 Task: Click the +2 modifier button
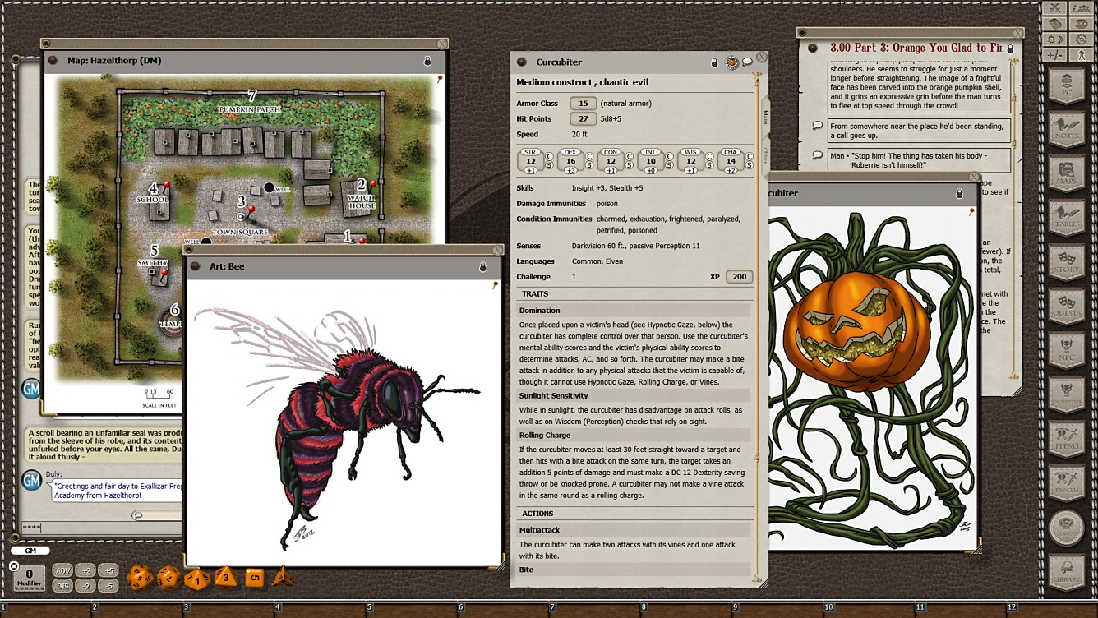click(87, 569)
